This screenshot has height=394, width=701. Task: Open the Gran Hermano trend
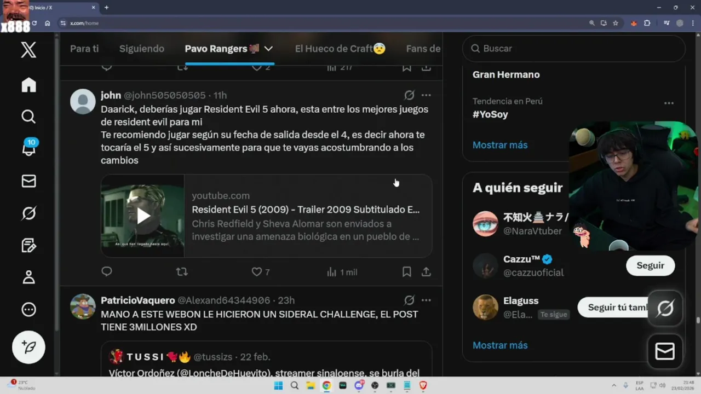tap(506, 74)
